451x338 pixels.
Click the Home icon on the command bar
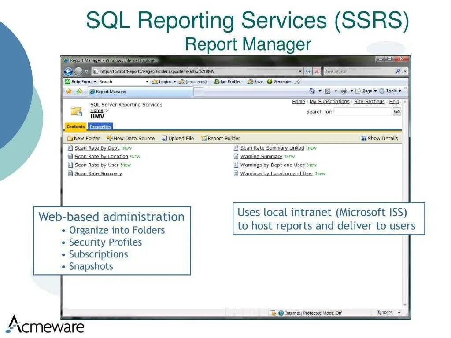pyautogui.click(x=313, y=91)
